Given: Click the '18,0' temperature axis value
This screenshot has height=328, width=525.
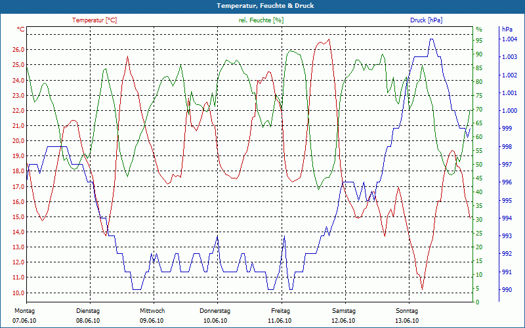Looking at the screenshot, I should point(18,171).
